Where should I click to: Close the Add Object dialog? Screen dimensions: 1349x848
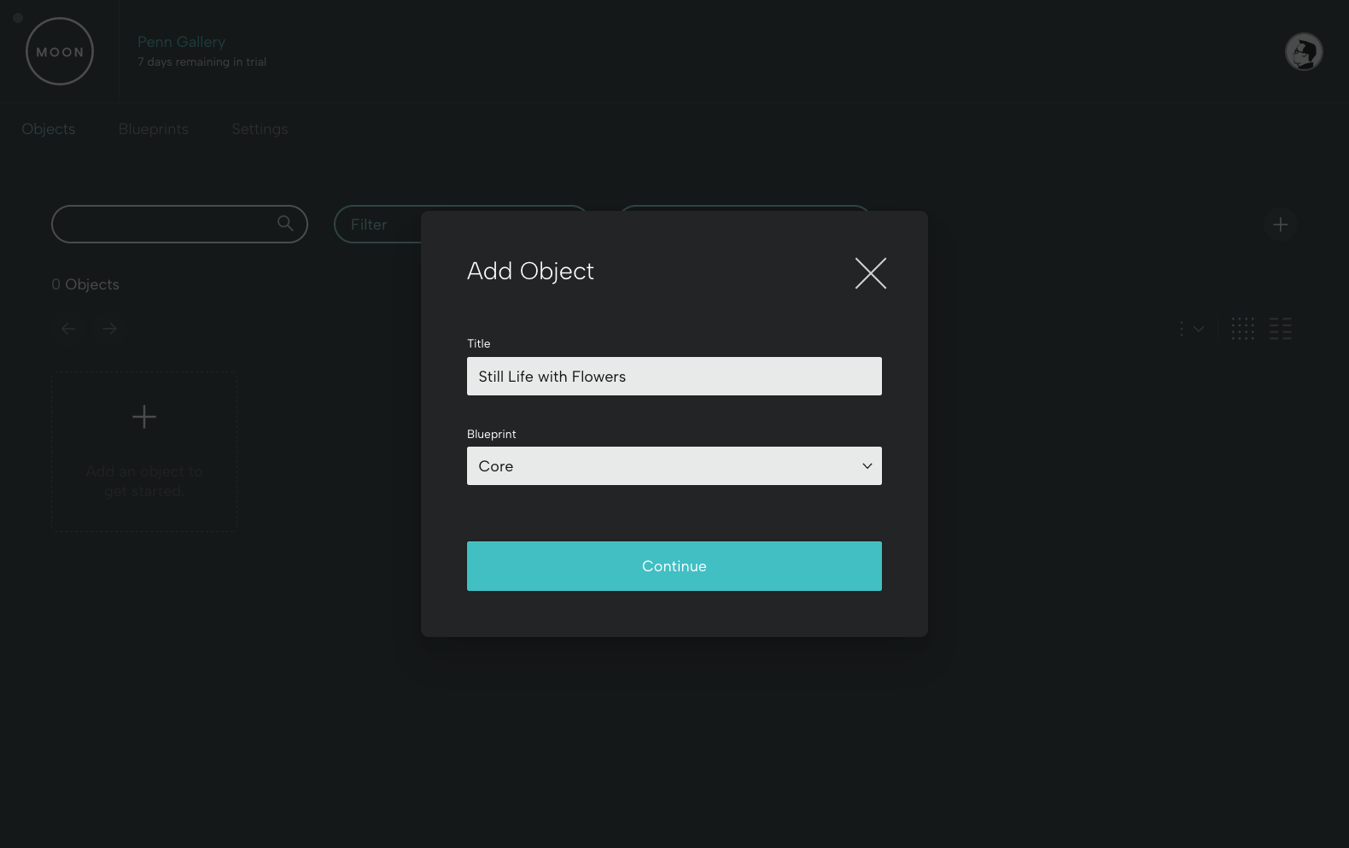pos(870,273)
